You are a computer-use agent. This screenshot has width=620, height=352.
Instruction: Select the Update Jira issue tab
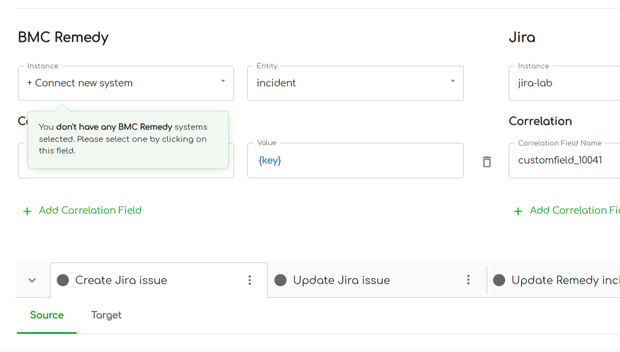pos(342,280)
